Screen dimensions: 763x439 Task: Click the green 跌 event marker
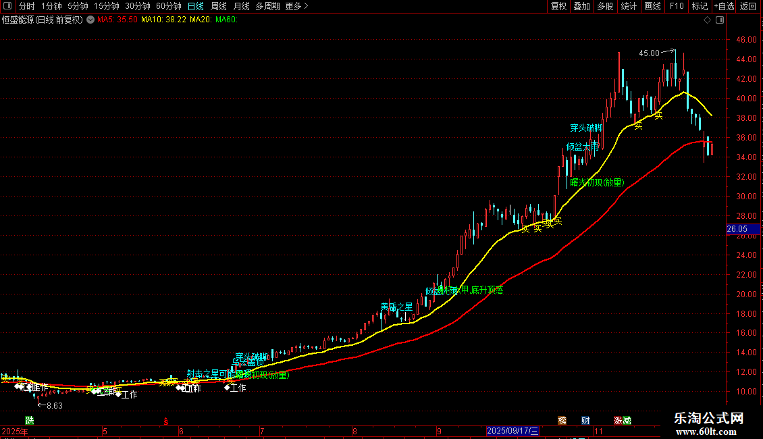coord(30,420)
